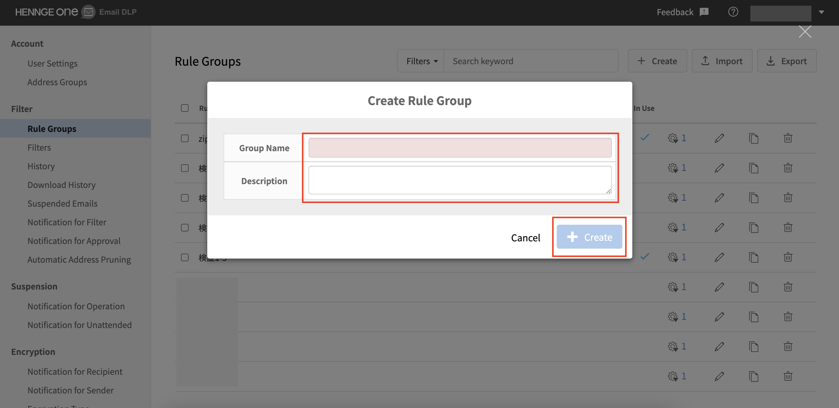
Task: Focus the Group Name input field
Action: (x=460, y=147)
